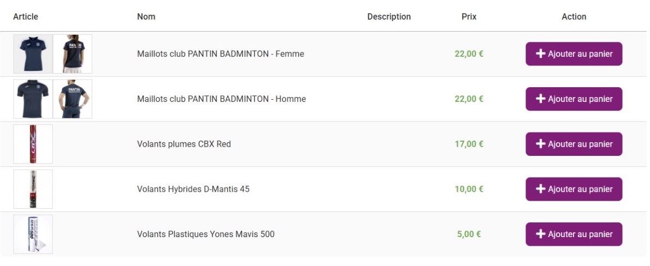Open back view thumbnail of men's jersey

(73, 99)
